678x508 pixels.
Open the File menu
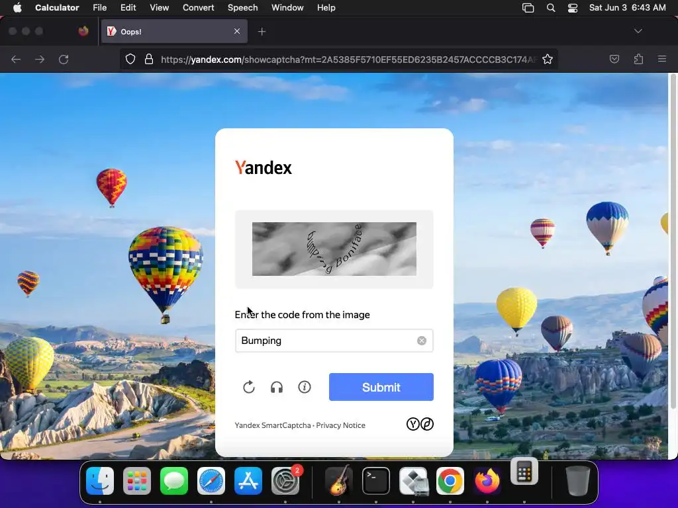click(x=99, y=8)
